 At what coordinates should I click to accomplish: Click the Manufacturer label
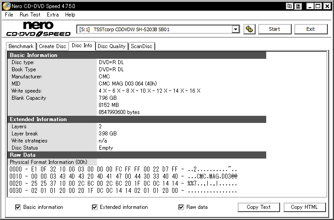point(27,77)
